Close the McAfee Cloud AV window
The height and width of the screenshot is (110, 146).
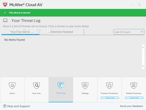(x=139, y=5)
